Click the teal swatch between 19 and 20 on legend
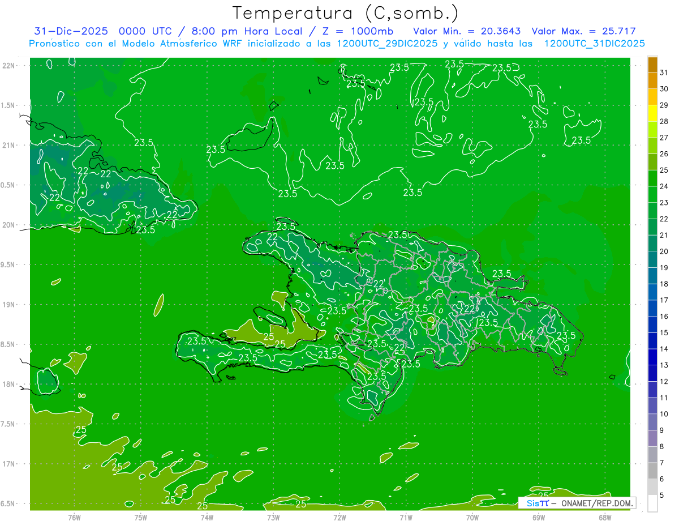679x525 pixels. point(652,259)
